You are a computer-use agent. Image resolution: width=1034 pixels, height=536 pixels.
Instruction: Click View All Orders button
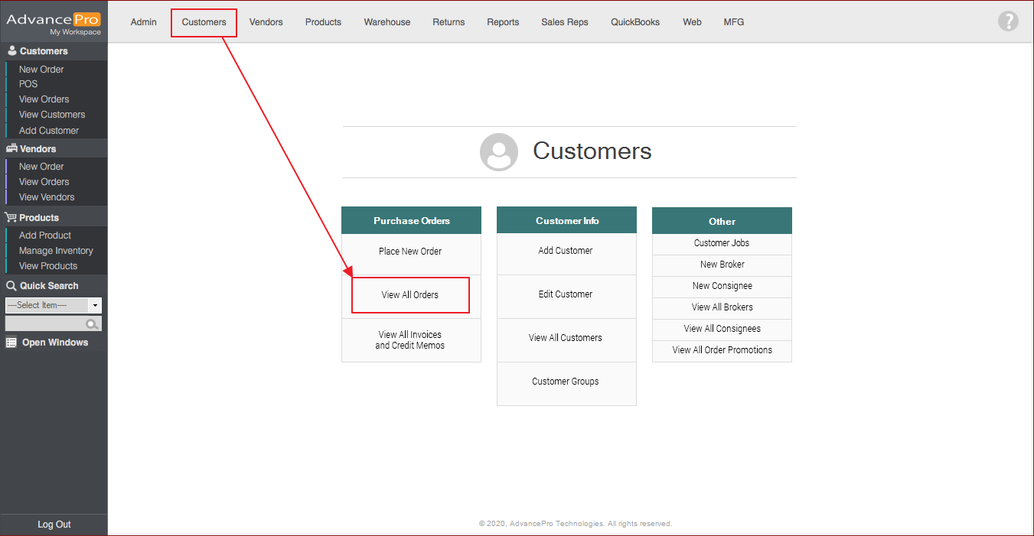click(x=410, y=295)
